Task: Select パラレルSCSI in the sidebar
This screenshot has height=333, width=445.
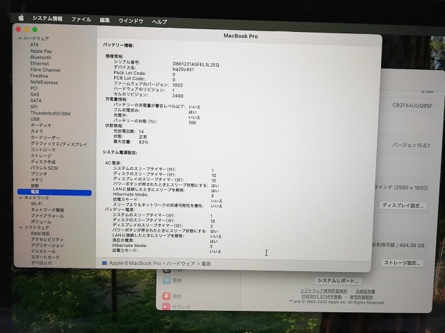Action: click(x=44, y=168)
